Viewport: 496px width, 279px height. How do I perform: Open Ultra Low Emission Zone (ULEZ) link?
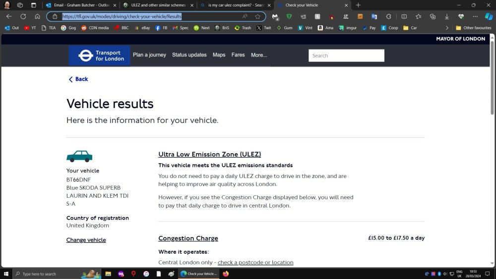point(209,154)
